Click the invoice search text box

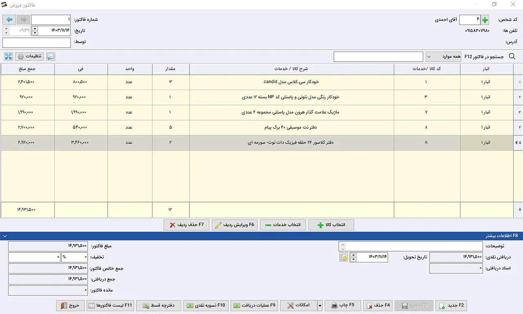[x=378, y=57]
